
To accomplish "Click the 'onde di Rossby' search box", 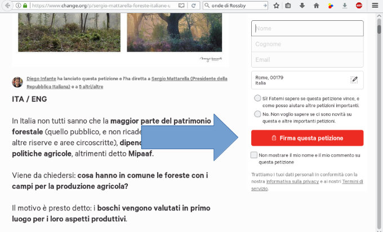I will point(235,6).
